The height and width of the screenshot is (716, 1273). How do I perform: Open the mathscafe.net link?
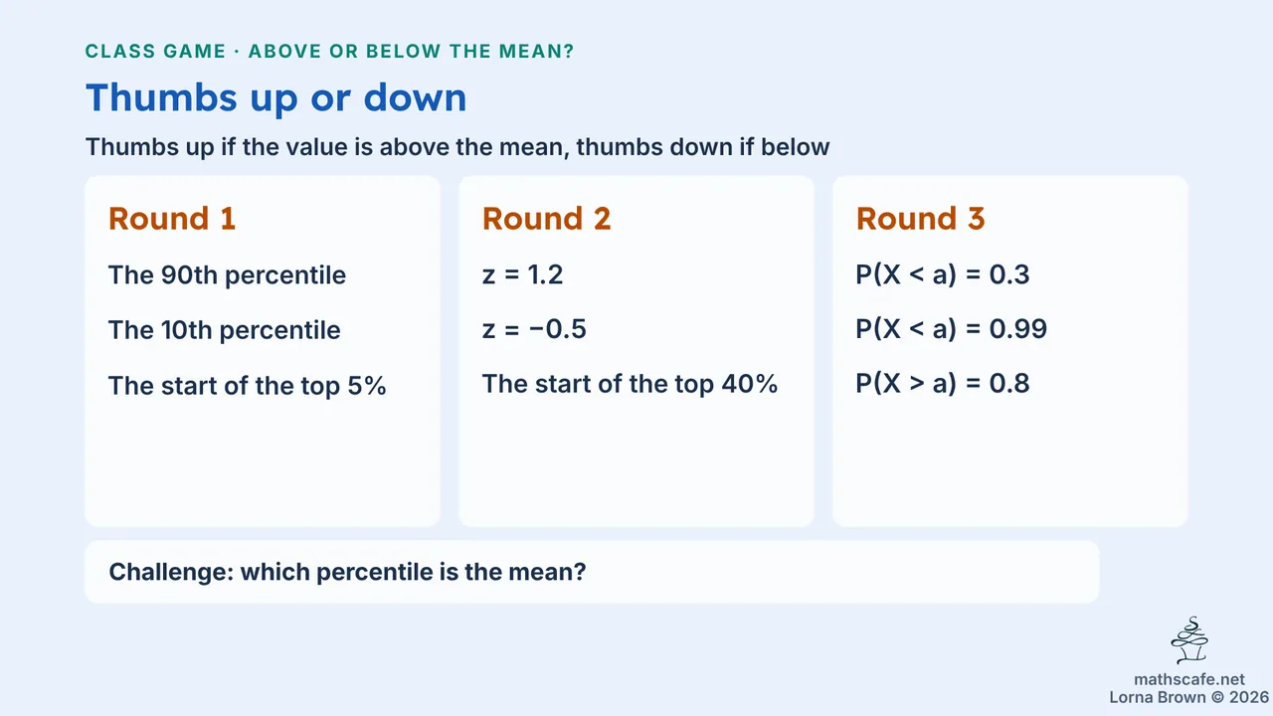tap(1189, 679)
